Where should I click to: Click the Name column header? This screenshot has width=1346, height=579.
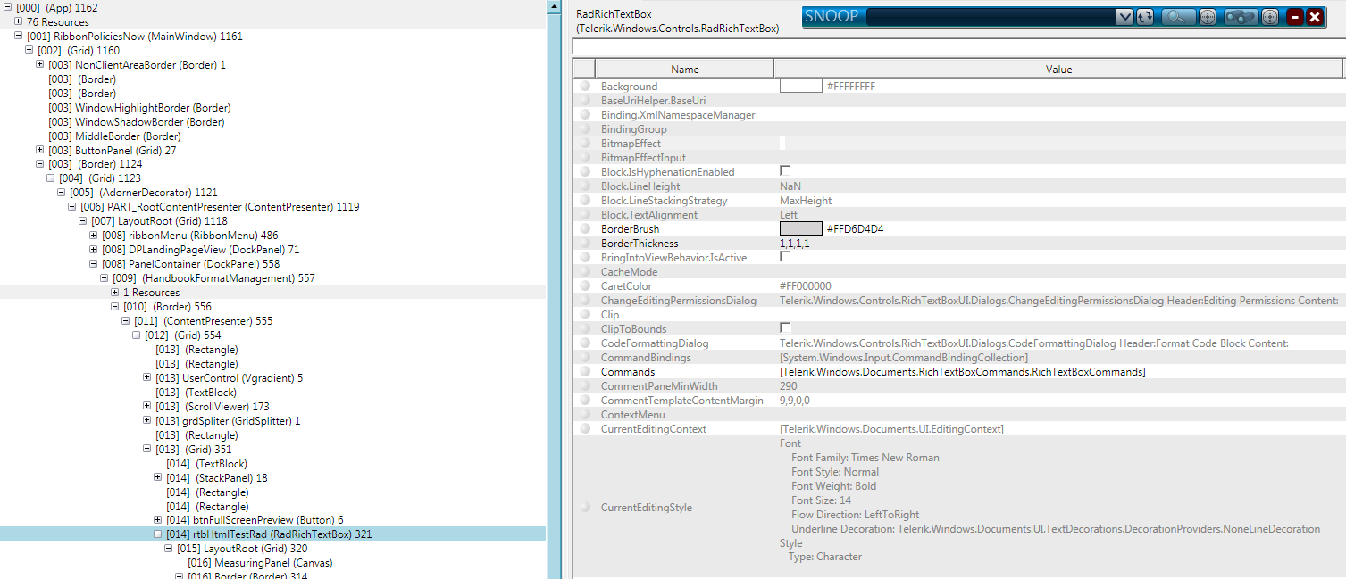point(685,69)
